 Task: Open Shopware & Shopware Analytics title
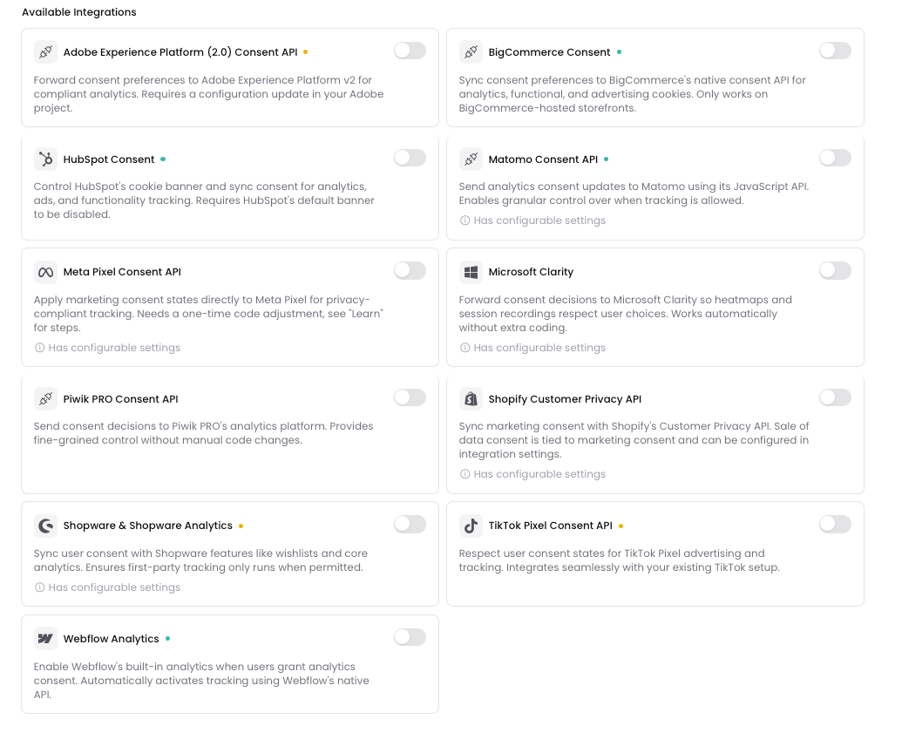[148, 526]
